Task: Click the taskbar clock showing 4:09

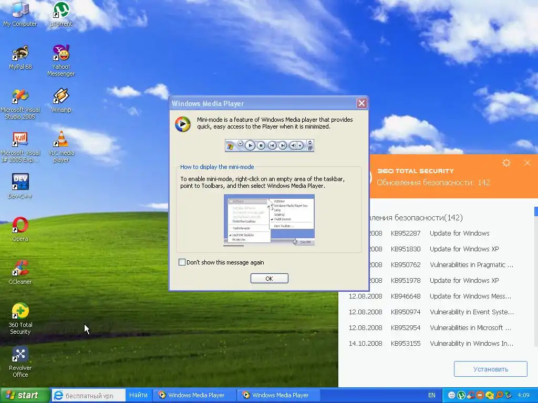Action: click(523, 395)
